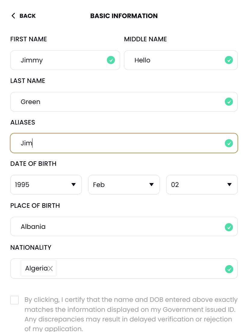Click the back chevron arrow icon
Viewport: 251px width, 332px height.
[13, 16]
